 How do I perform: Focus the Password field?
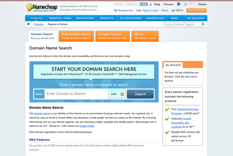[x=132, y=4]
